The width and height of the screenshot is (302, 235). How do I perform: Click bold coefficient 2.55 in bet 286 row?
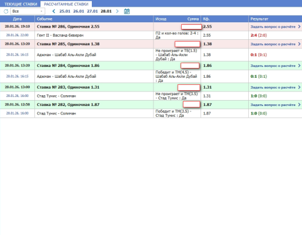pos(207,27)
